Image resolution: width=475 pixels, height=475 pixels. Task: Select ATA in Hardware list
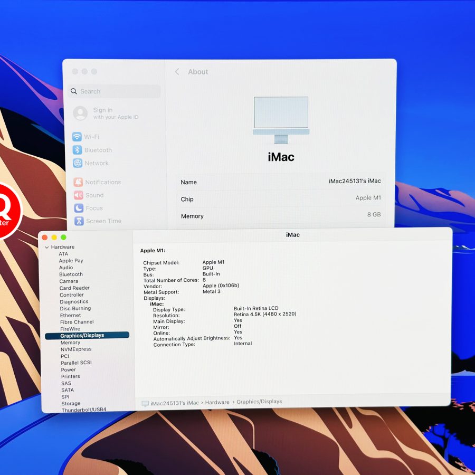pos(63,254)
